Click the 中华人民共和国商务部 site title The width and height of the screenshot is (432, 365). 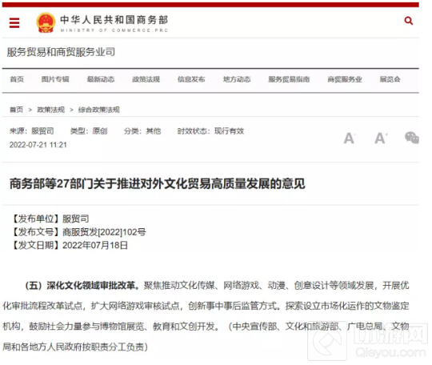pyautogui.click(x=114, y=20)
